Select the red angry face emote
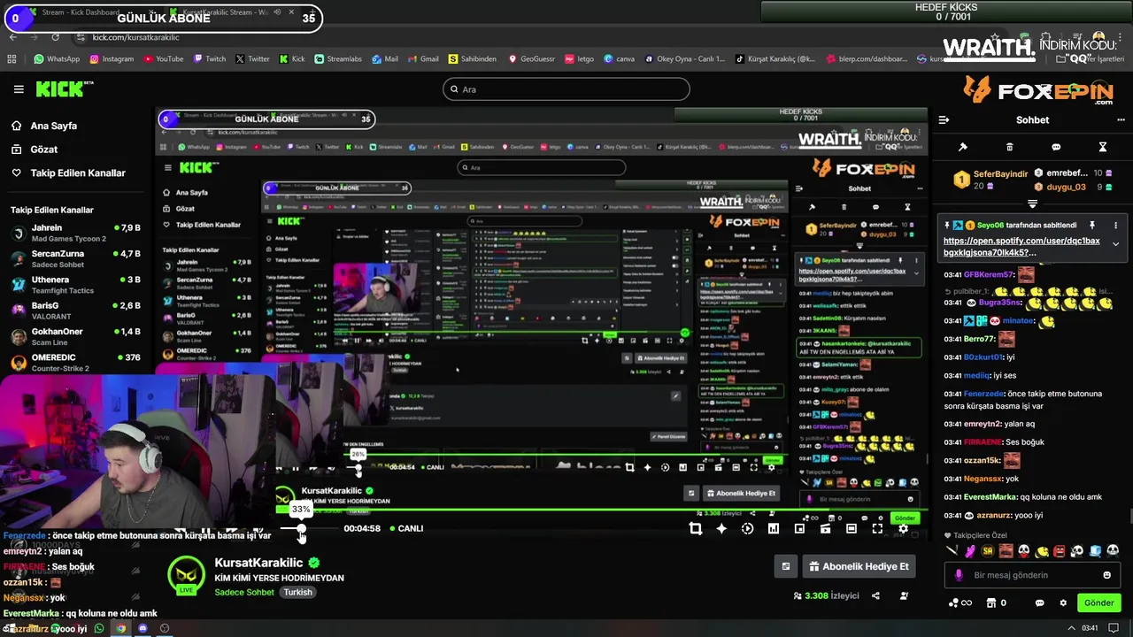The image size is (1133, 637). point(1060,551)
